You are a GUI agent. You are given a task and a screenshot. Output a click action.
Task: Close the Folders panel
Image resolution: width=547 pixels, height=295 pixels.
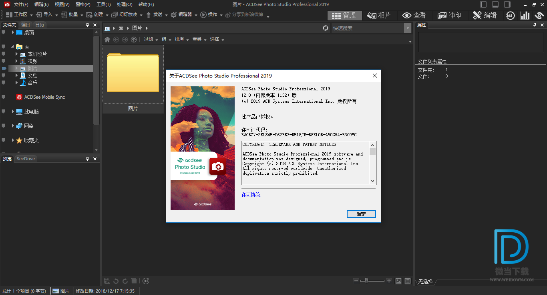95,25
